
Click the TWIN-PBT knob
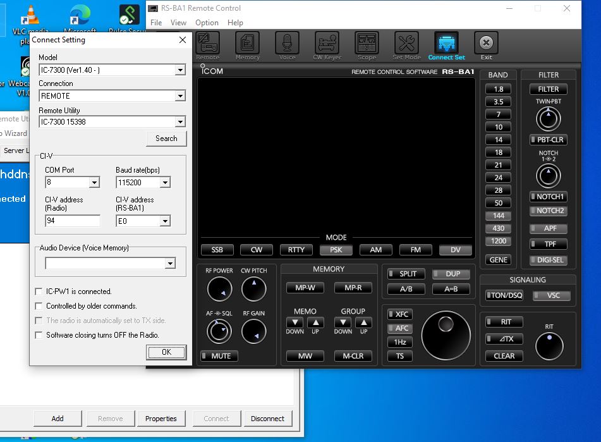click(x=549, y=119)
